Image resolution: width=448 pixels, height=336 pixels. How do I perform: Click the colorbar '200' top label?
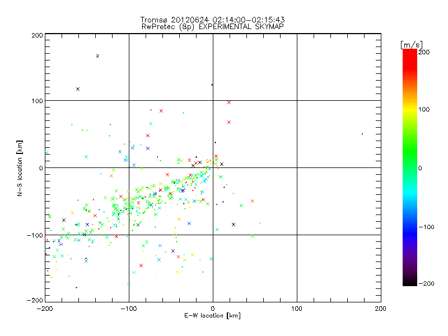tap(424, 52)
